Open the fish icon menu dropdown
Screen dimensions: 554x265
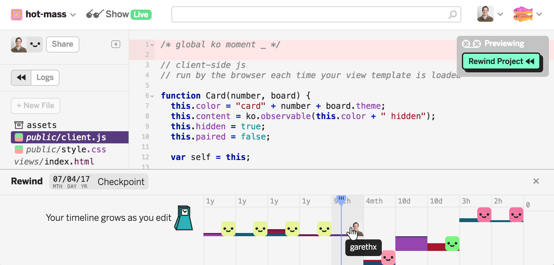click(x=539, y=14)
